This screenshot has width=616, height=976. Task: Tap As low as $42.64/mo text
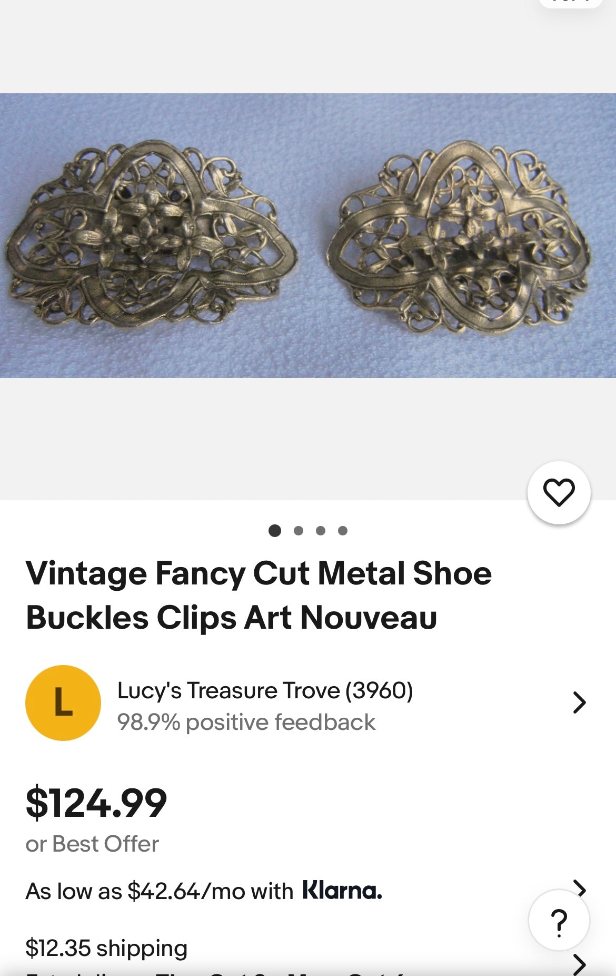click(x=159, y=892)
